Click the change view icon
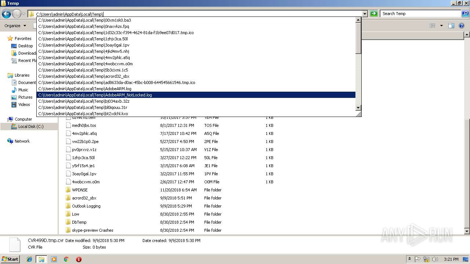The image size is (470, 264). point(433,26)
